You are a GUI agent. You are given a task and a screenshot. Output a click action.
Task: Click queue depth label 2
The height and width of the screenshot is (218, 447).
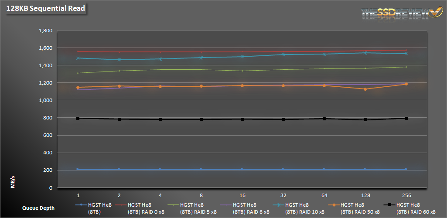click(x=119, y=195)
